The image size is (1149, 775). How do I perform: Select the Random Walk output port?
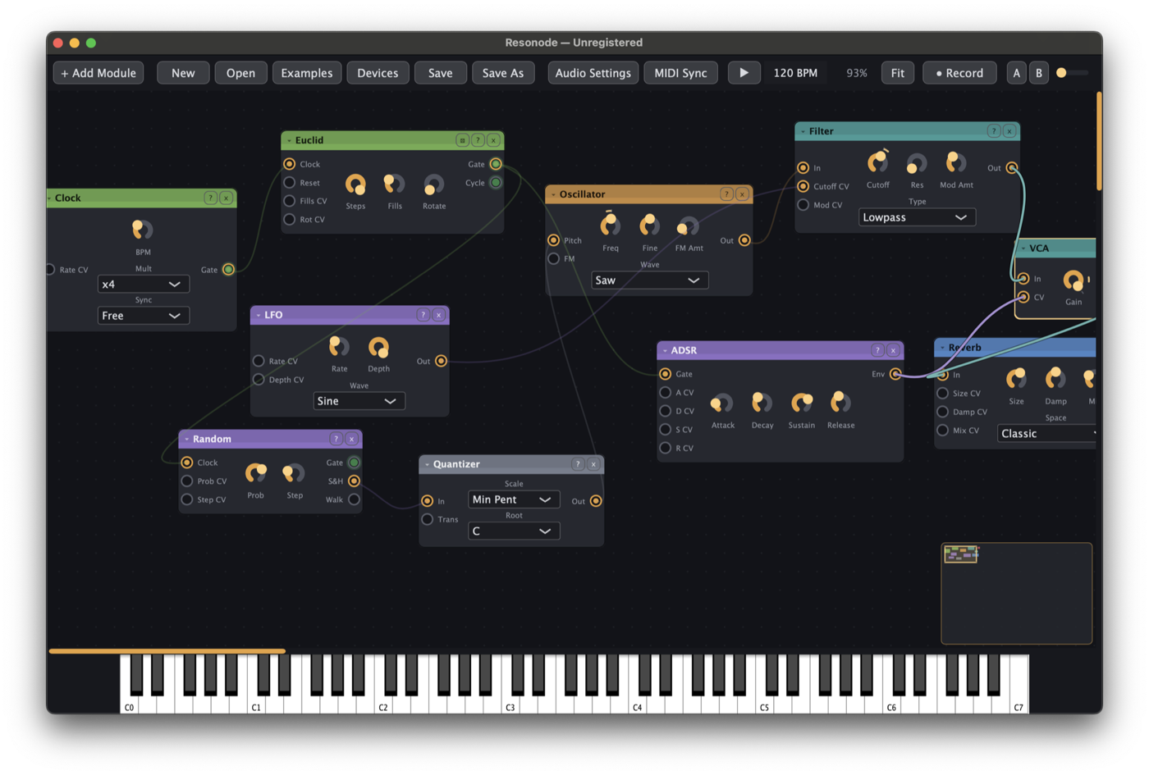pyautogui.click(x=354, y=499)
